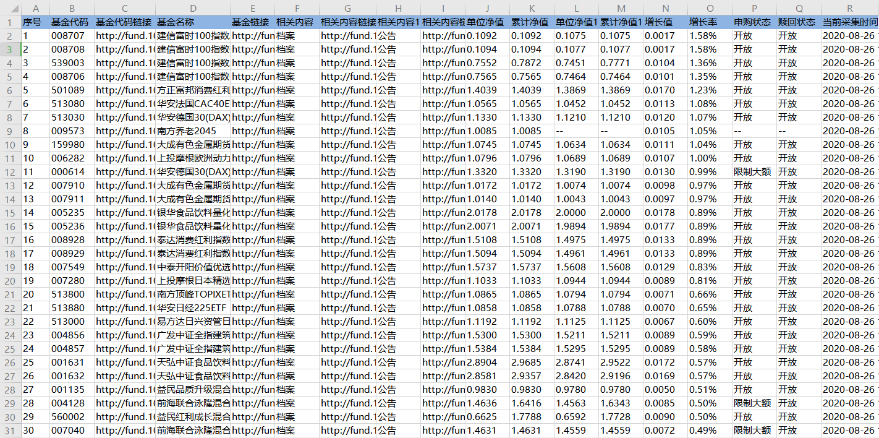Click fund code cell 560002
This screenshot has height=438, width=879.
coord(71,417)
